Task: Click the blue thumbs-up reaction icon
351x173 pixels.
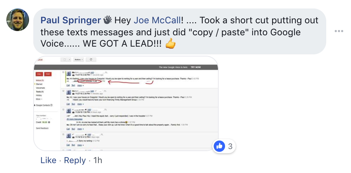Action: [x=219, y=146]
